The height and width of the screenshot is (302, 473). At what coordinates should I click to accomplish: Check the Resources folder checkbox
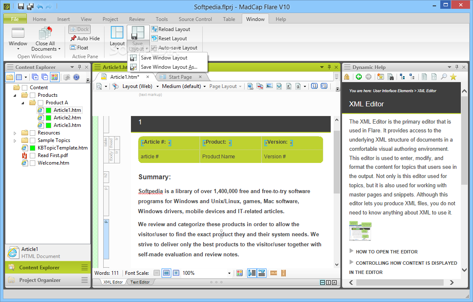(x=33, y=132)
